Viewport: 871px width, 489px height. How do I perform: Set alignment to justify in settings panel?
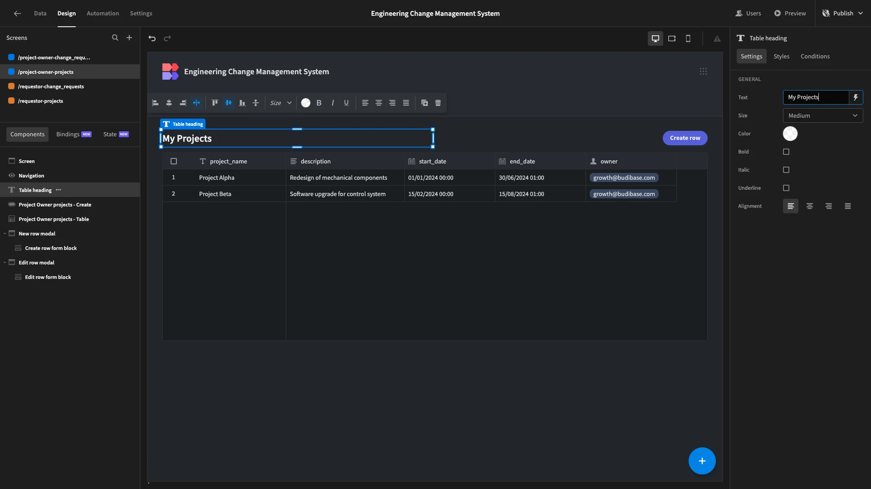pyautogui.click(x=848, y=206)
